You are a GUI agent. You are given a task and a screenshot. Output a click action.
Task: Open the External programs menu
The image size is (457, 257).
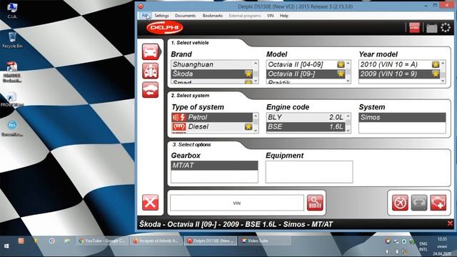(x=245, y=16)
